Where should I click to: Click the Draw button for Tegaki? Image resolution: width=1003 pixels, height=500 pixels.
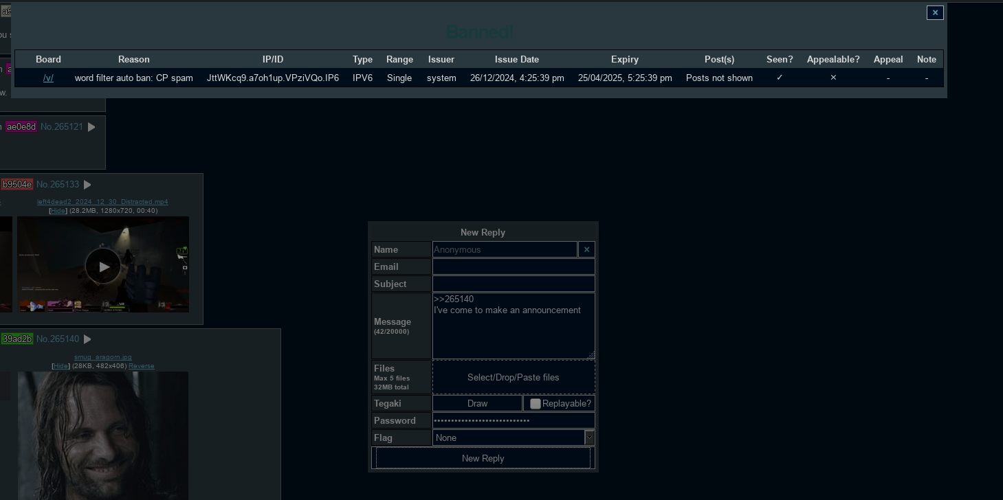click(x=477, y=403)
